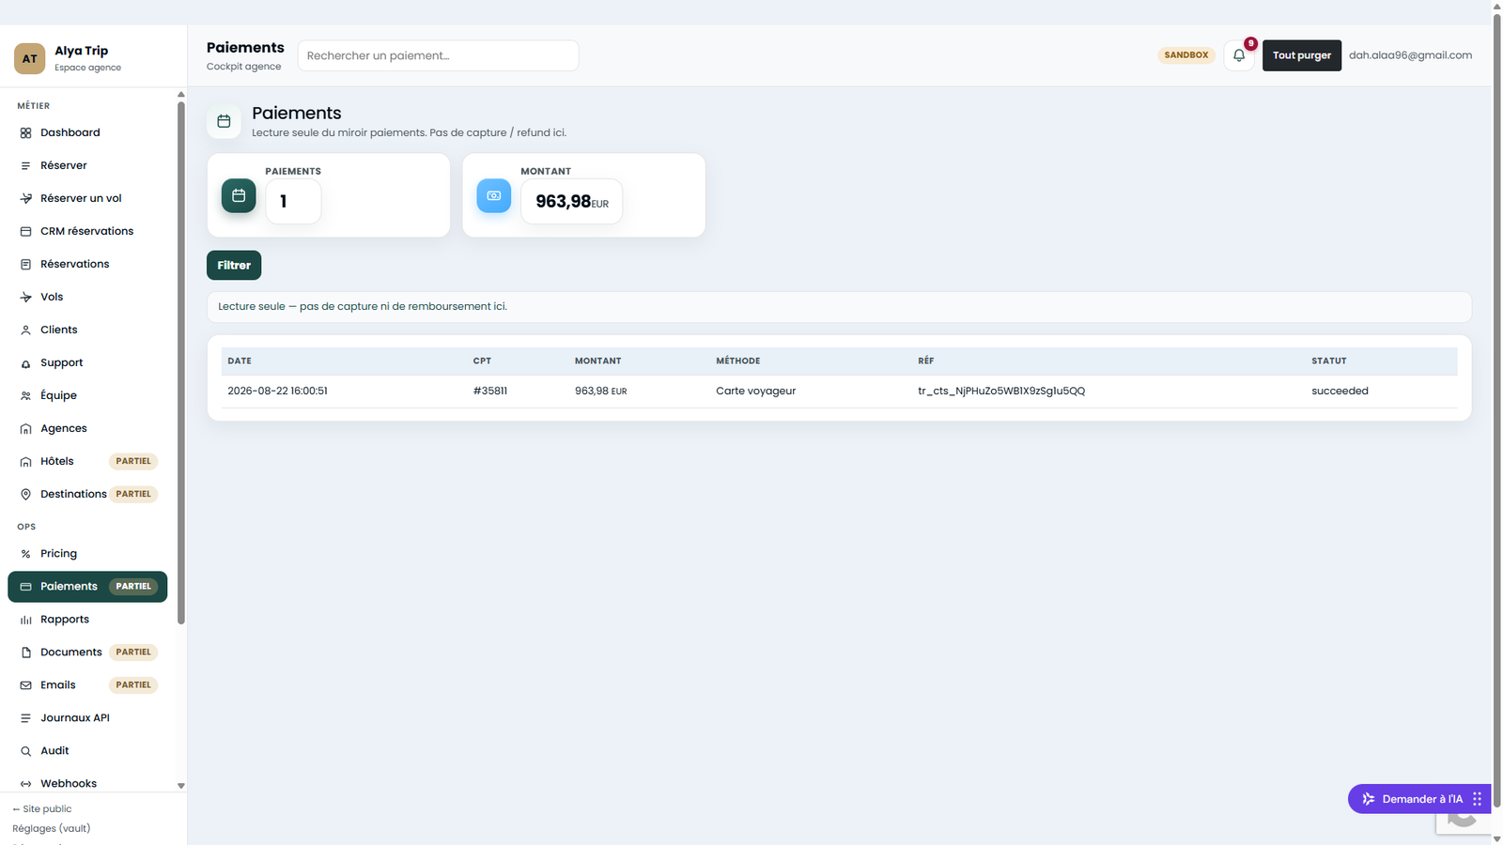Image resolution: width=1503 pixels, height=845 pixels.
Task: Click the Rapports bar chart icon
Action: 26,620
